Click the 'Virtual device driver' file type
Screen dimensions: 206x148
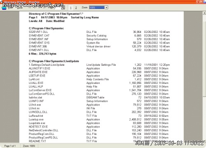[98, 46]
